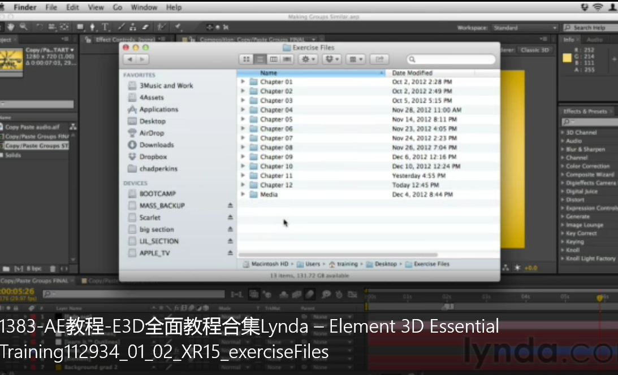Switch Finder to column view

(x=274, y=59)
